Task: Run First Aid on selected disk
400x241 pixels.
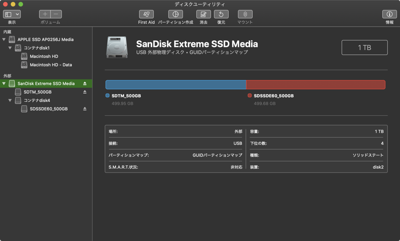Action: [x=146, y=14]
